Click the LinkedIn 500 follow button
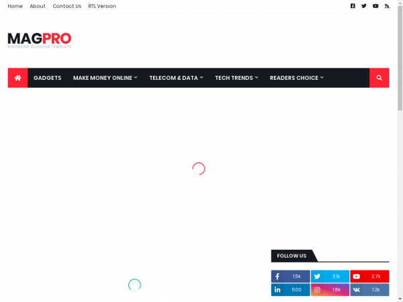 point(290,290)
